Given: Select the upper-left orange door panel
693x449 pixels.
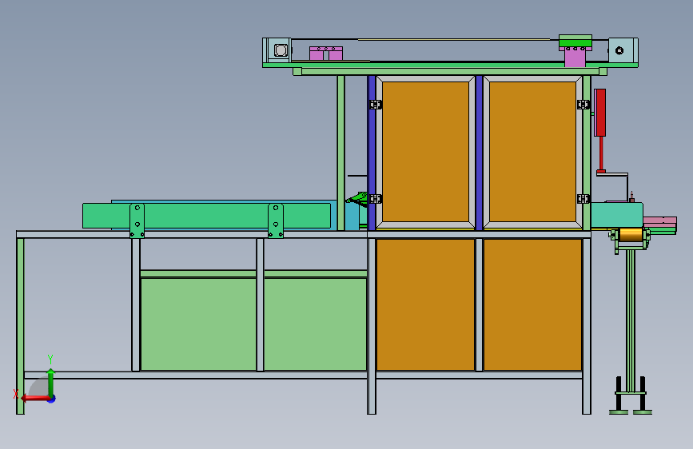Looking at the screenshot, I should pos(425,152).
